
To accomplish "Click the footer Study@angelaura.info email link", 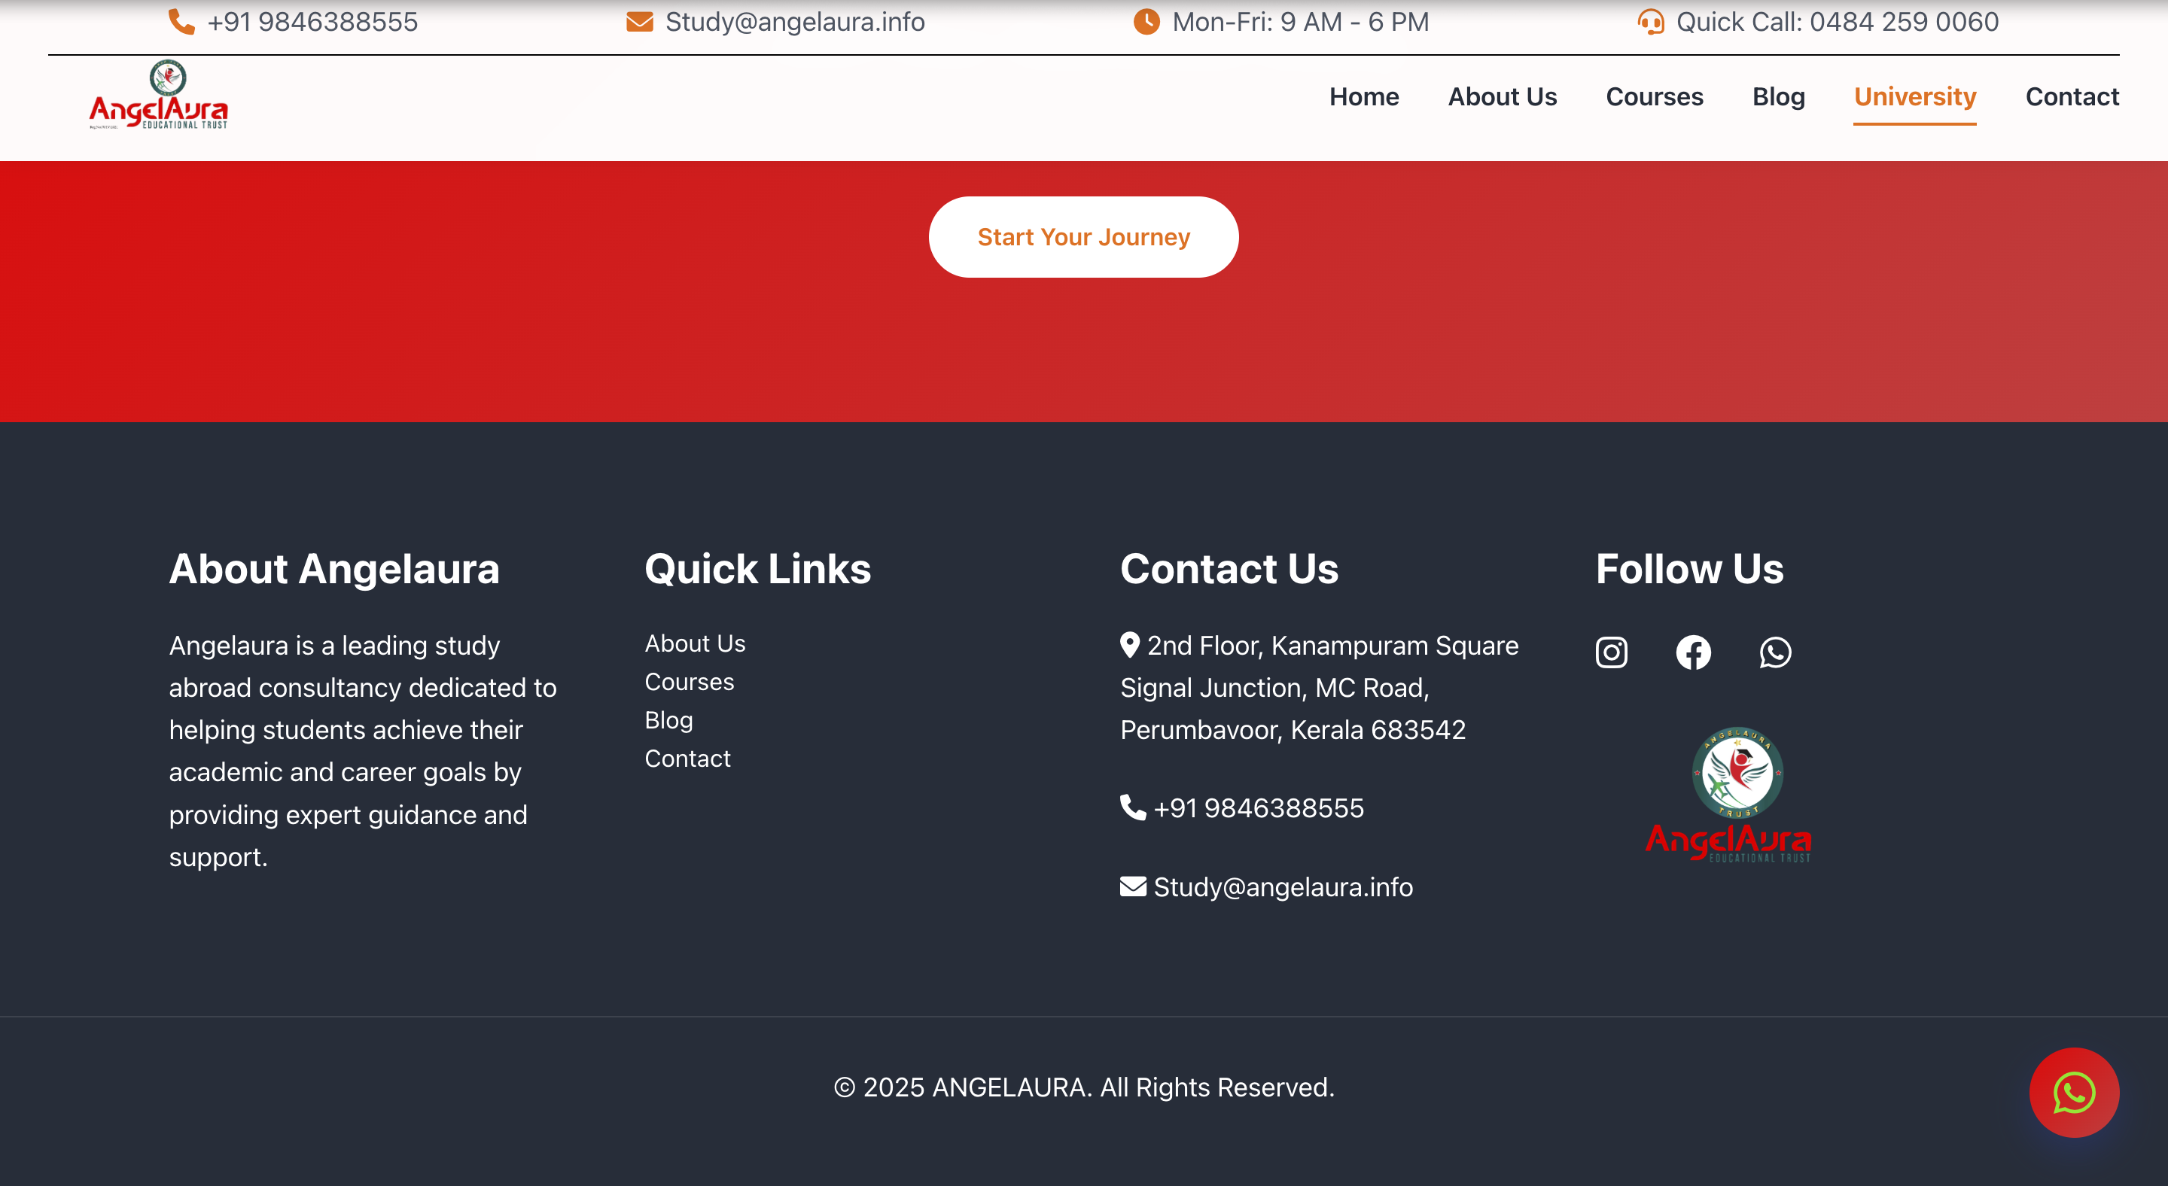I will (1282, 886).
